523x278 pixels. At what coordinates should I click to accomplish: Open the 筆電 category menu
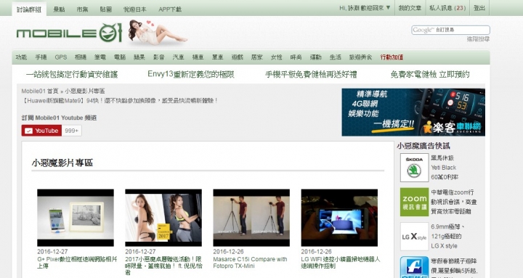(100, 57)
